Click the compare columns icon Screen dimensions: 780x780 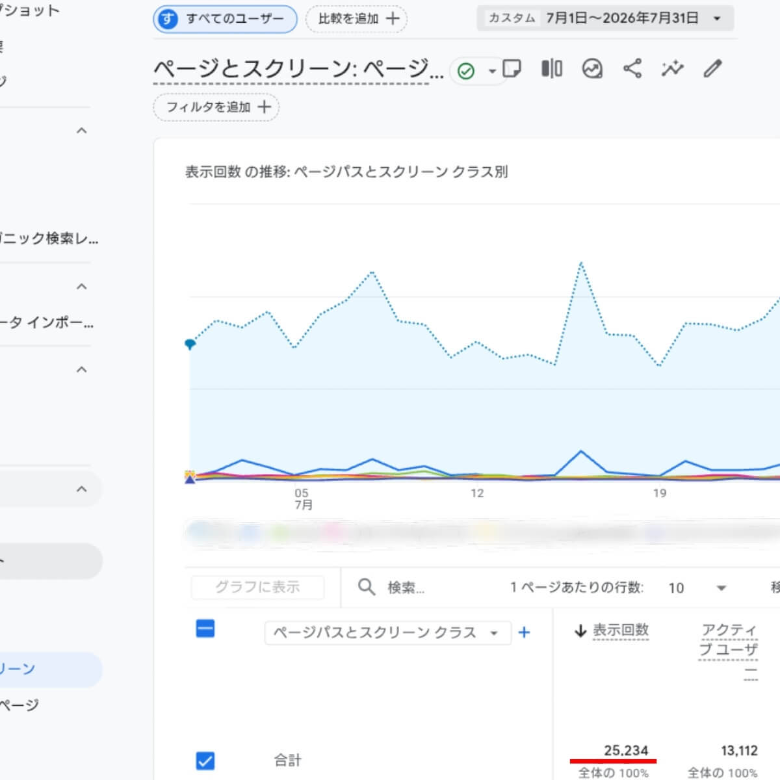552,68
